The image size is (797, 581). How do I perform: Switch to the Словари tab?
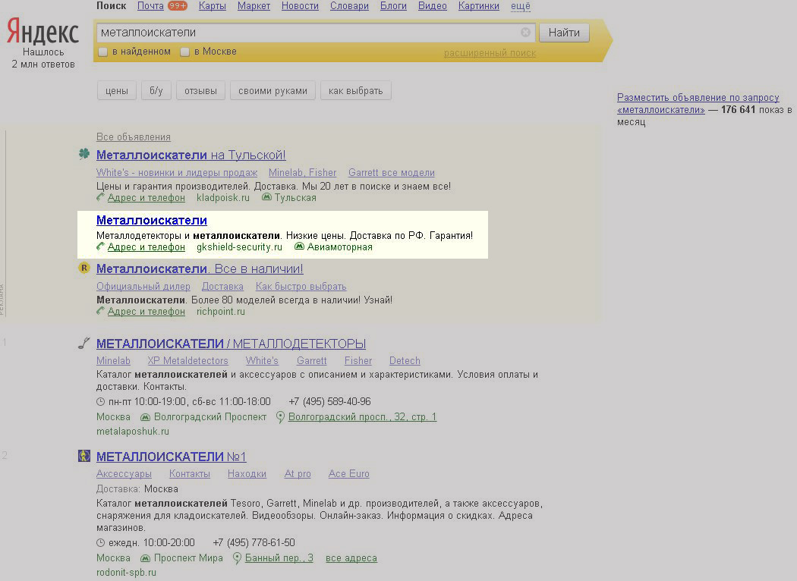[x=349, y=6]
